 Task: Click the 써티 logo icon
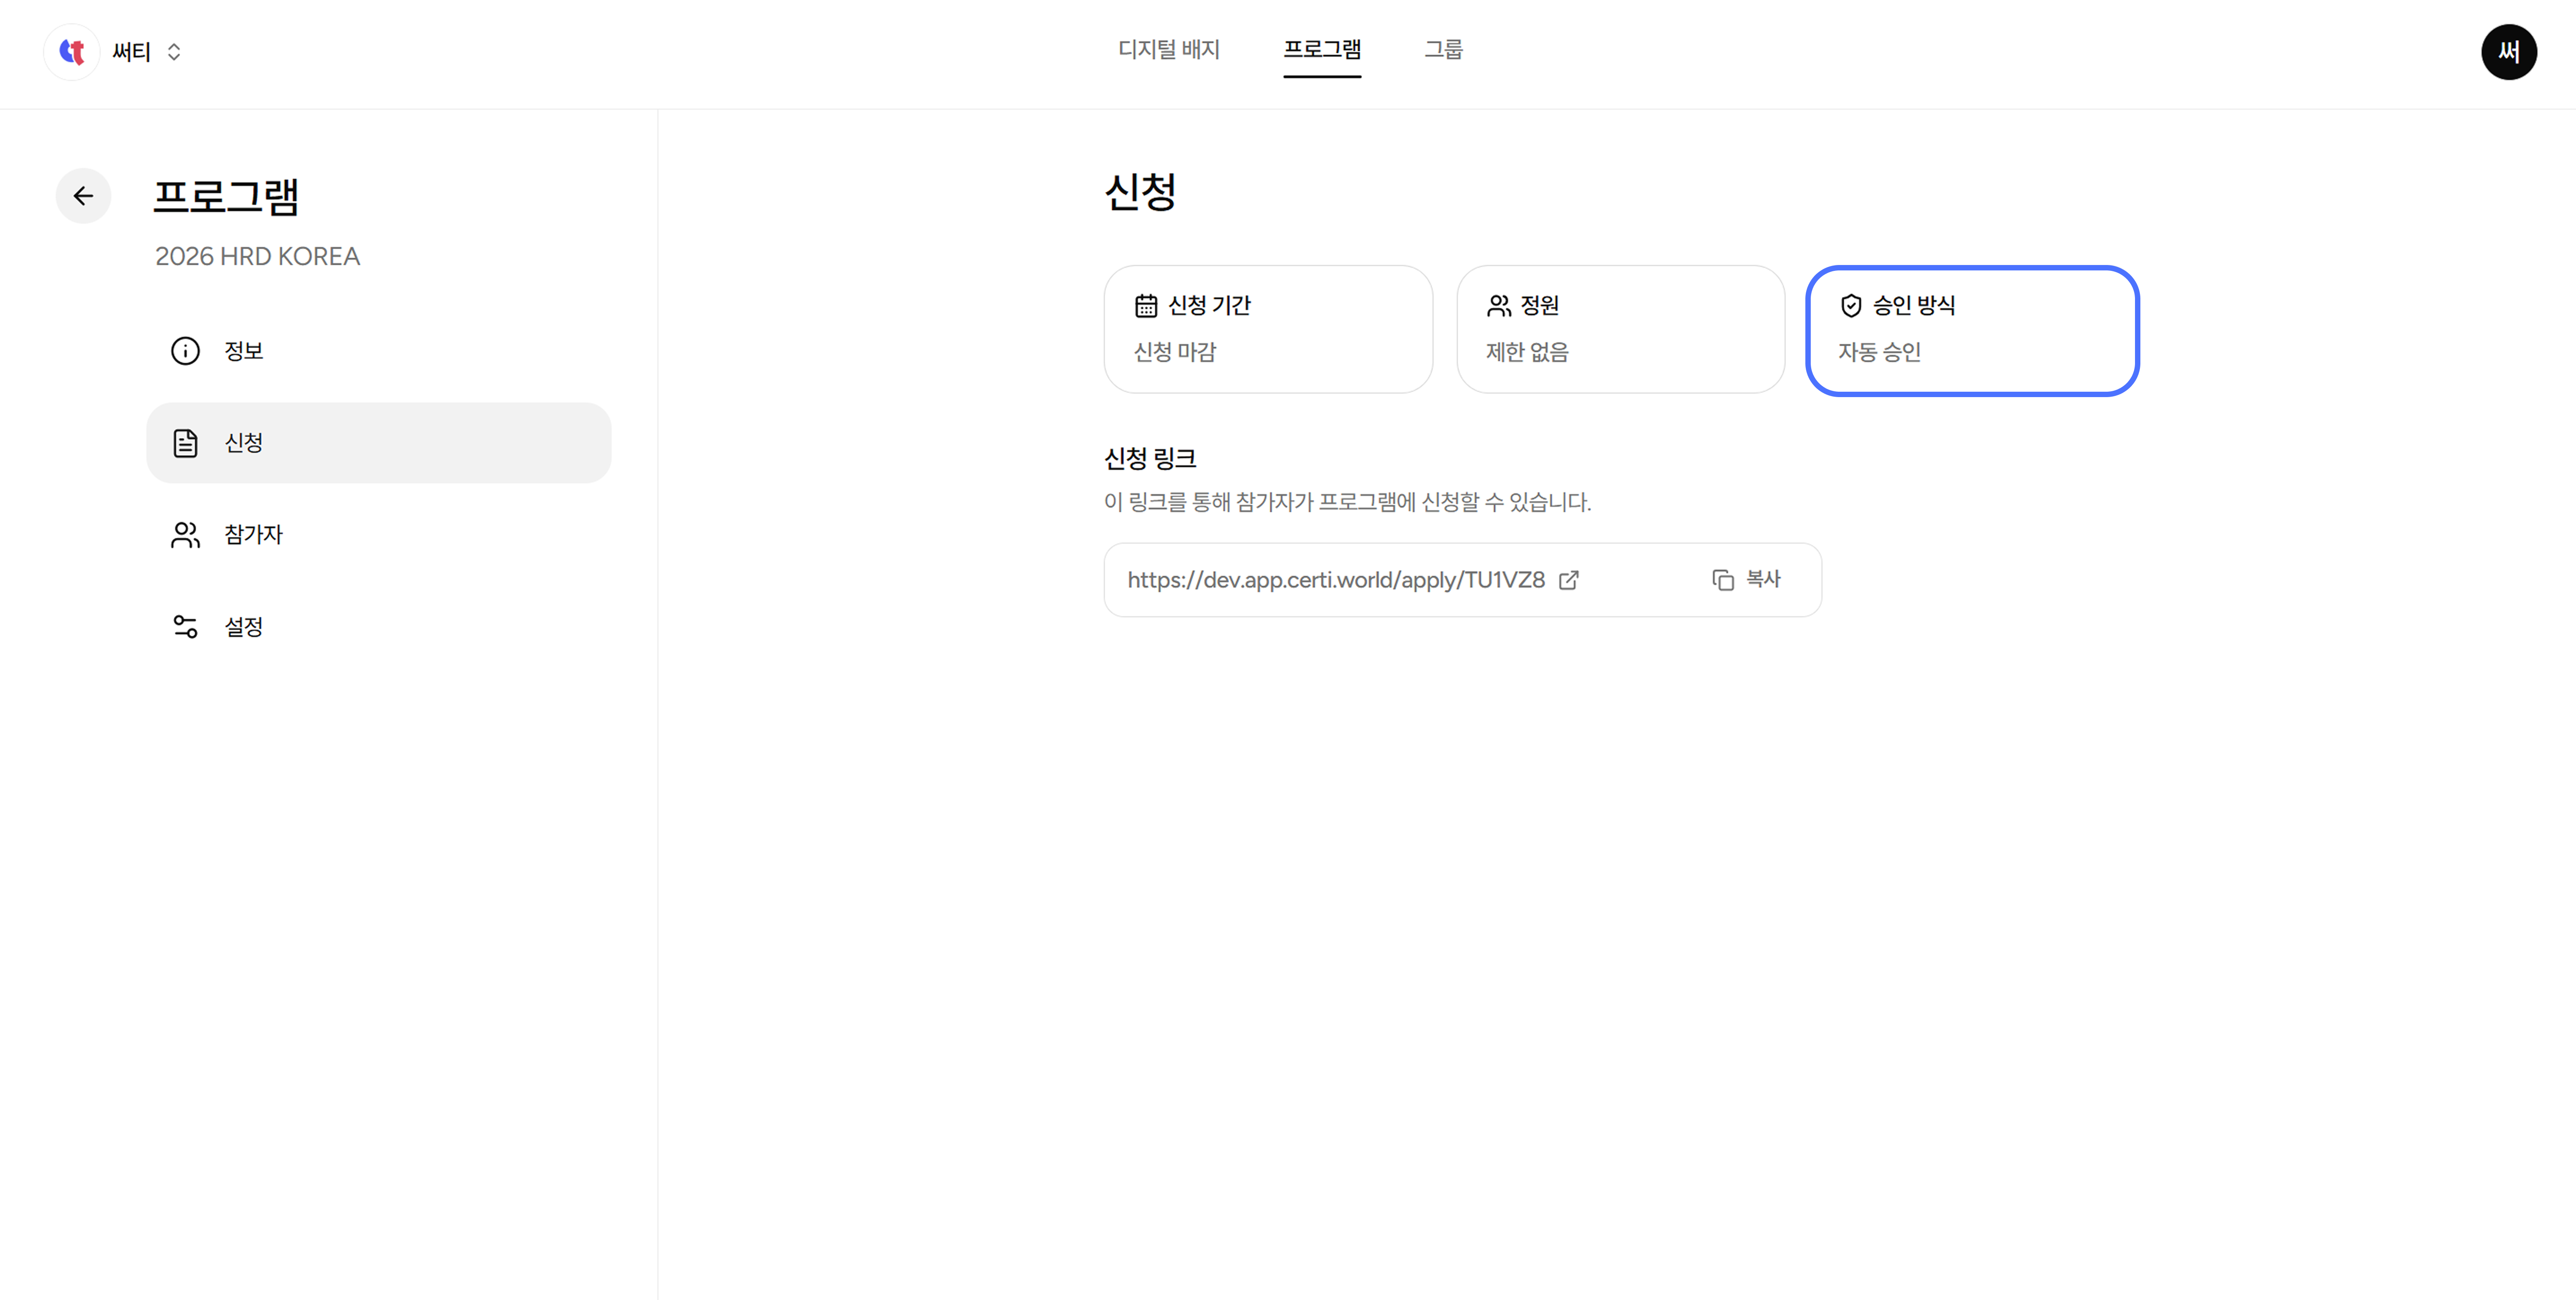(x=72, y=52)
